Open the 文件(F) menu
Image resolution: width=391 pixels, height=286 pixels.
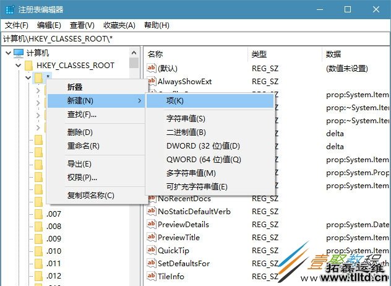(17, 25)
